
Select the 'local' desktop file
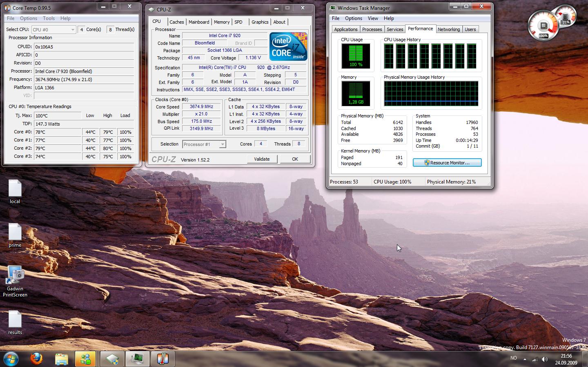(x=15, y=191)
